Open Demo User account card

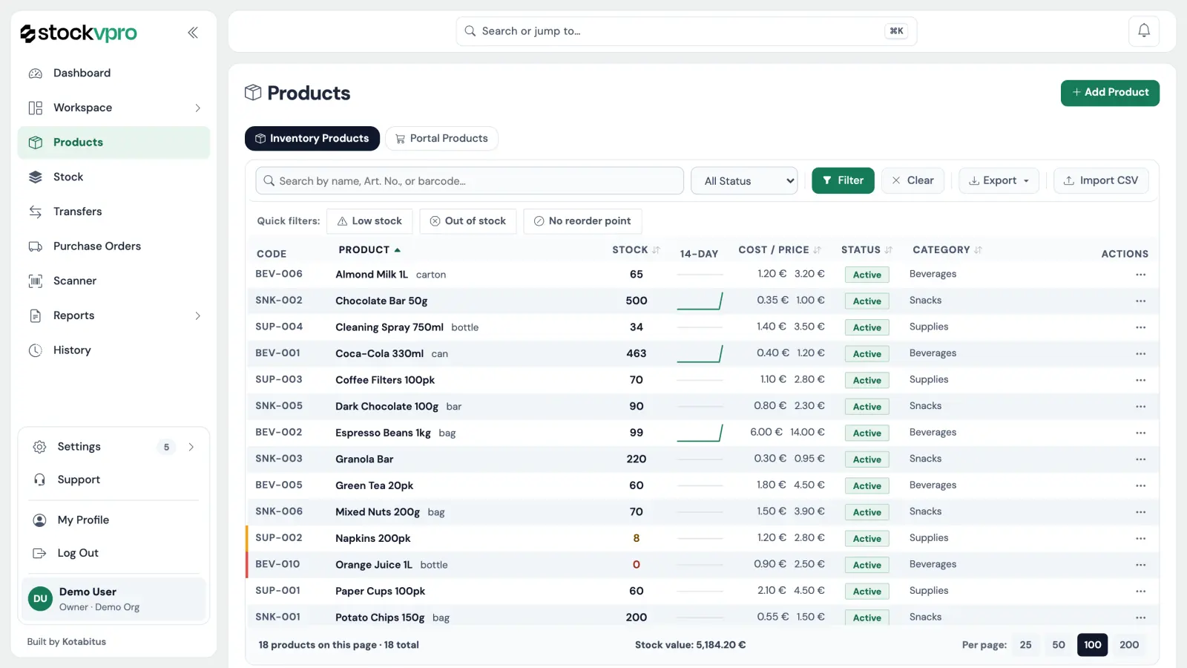click(x=114, y=598)
